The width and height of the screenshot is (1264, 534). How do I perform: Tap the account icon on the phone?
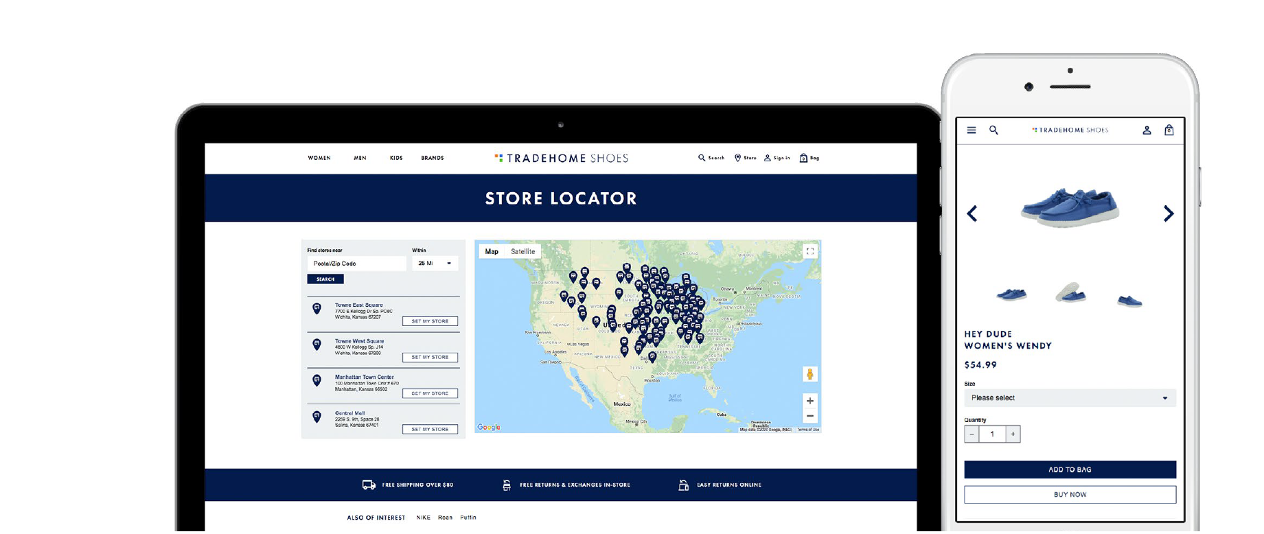(1147, 130)
